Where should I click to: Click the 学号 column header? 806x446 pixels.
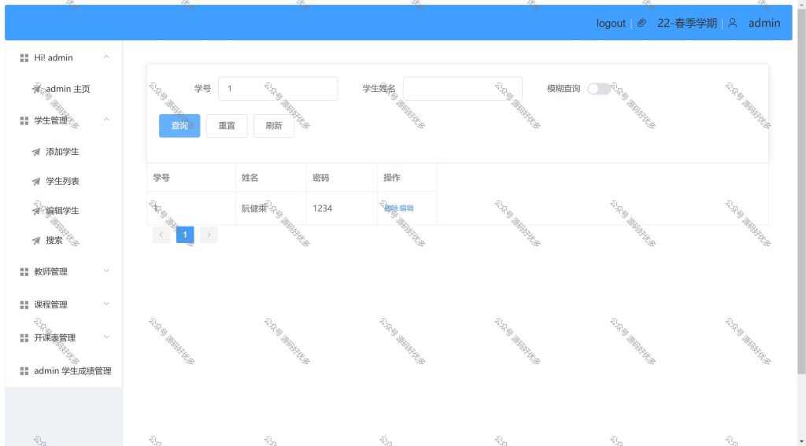191,178
